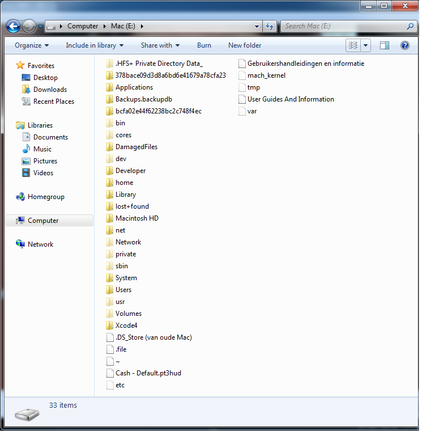Viewport: 435px width, 431px height.
Task: Click the Burn toolbar button
Action: [x=204, y=45]
